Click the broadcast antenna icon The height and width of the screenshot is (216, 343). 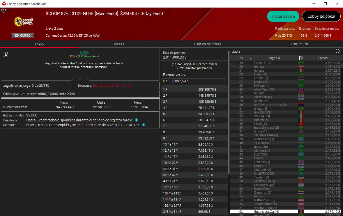6,54
